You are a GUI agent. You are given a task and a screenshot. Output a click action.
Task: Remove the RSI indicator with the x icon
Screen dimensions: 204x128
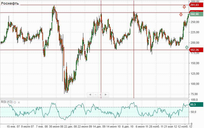click(x=19, y=102)
